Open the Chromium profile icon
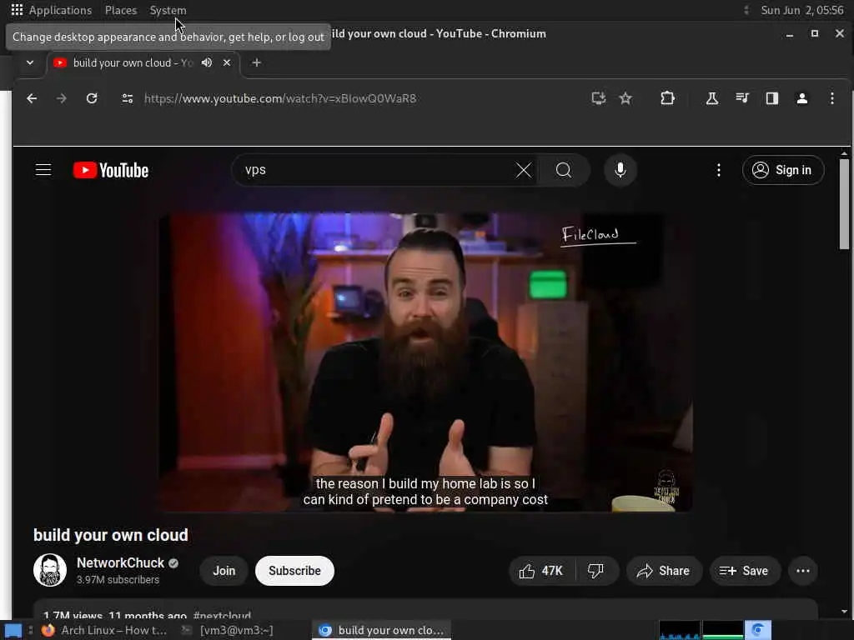The height and width of the screenshot is (640, 854). coord(801,98)
